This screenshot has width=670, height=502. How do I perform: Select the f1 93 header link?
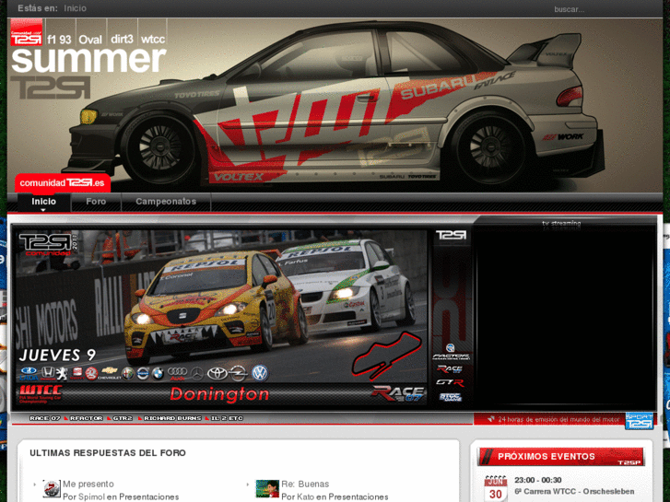click(x=59, y=40)
